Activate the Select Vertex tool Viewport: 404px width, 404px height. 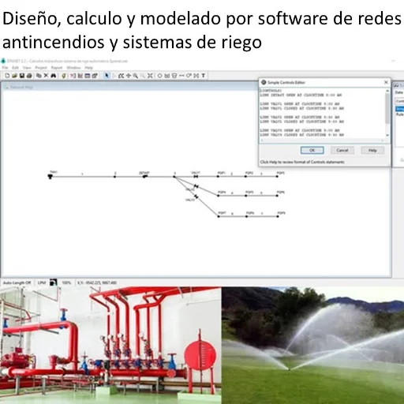114,76
